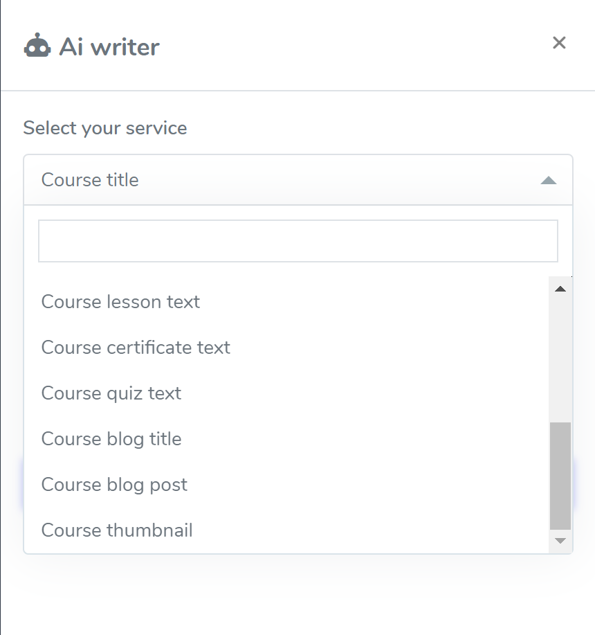Image resolution: width=595 pixels, height=635 pixels.
Task: Click the gray scrollbar thumb of the options list
Action: tap(560, 475)
